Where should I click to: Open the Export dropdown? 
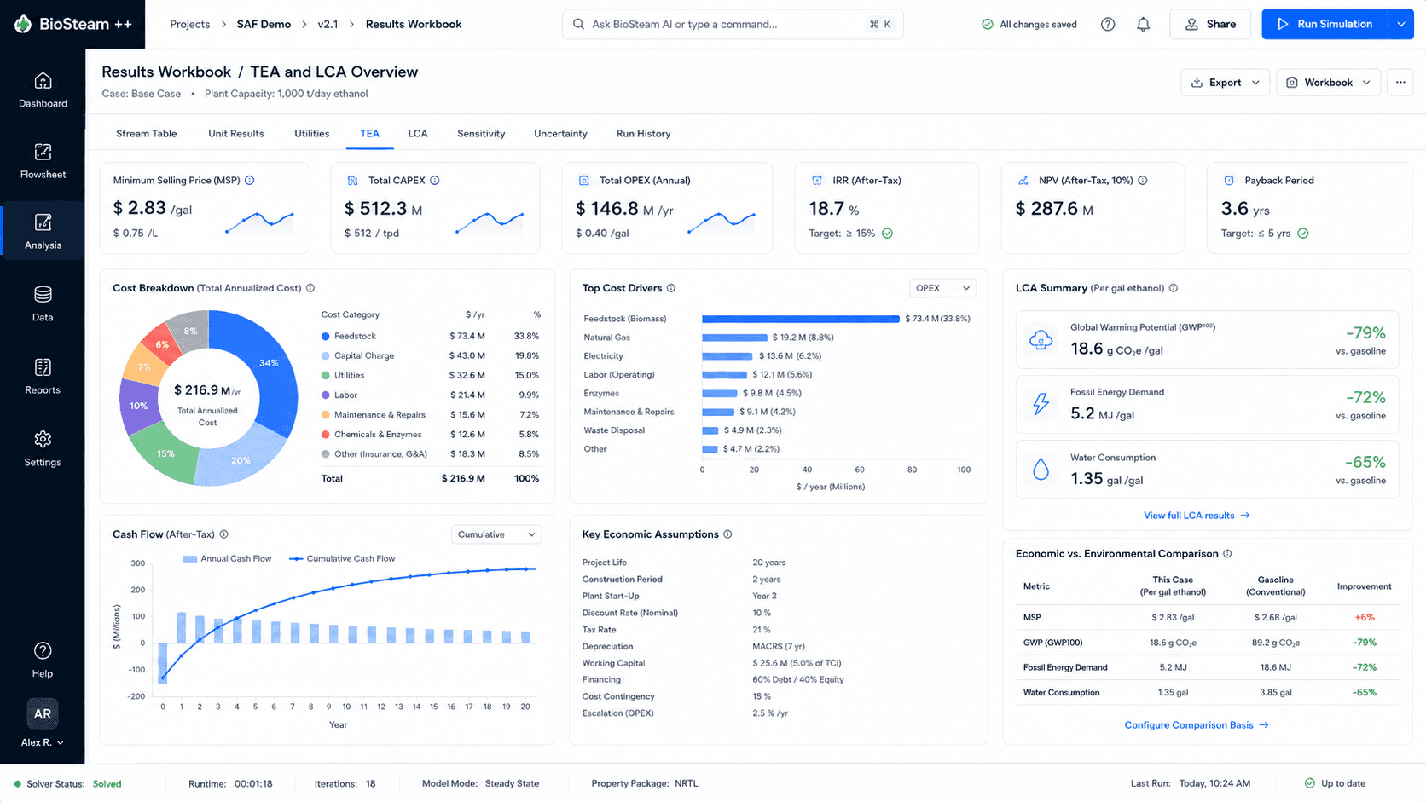pyautogui.click(x=1225, y=83)
